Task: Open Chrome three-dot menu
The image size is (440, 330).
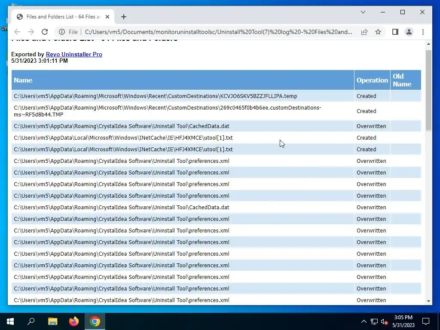Action: coord(423,32)
